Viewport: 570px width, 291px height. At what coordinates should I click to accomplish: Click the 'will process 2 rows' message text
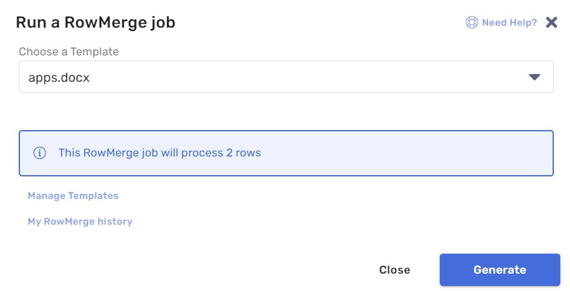tap(211, 153)
